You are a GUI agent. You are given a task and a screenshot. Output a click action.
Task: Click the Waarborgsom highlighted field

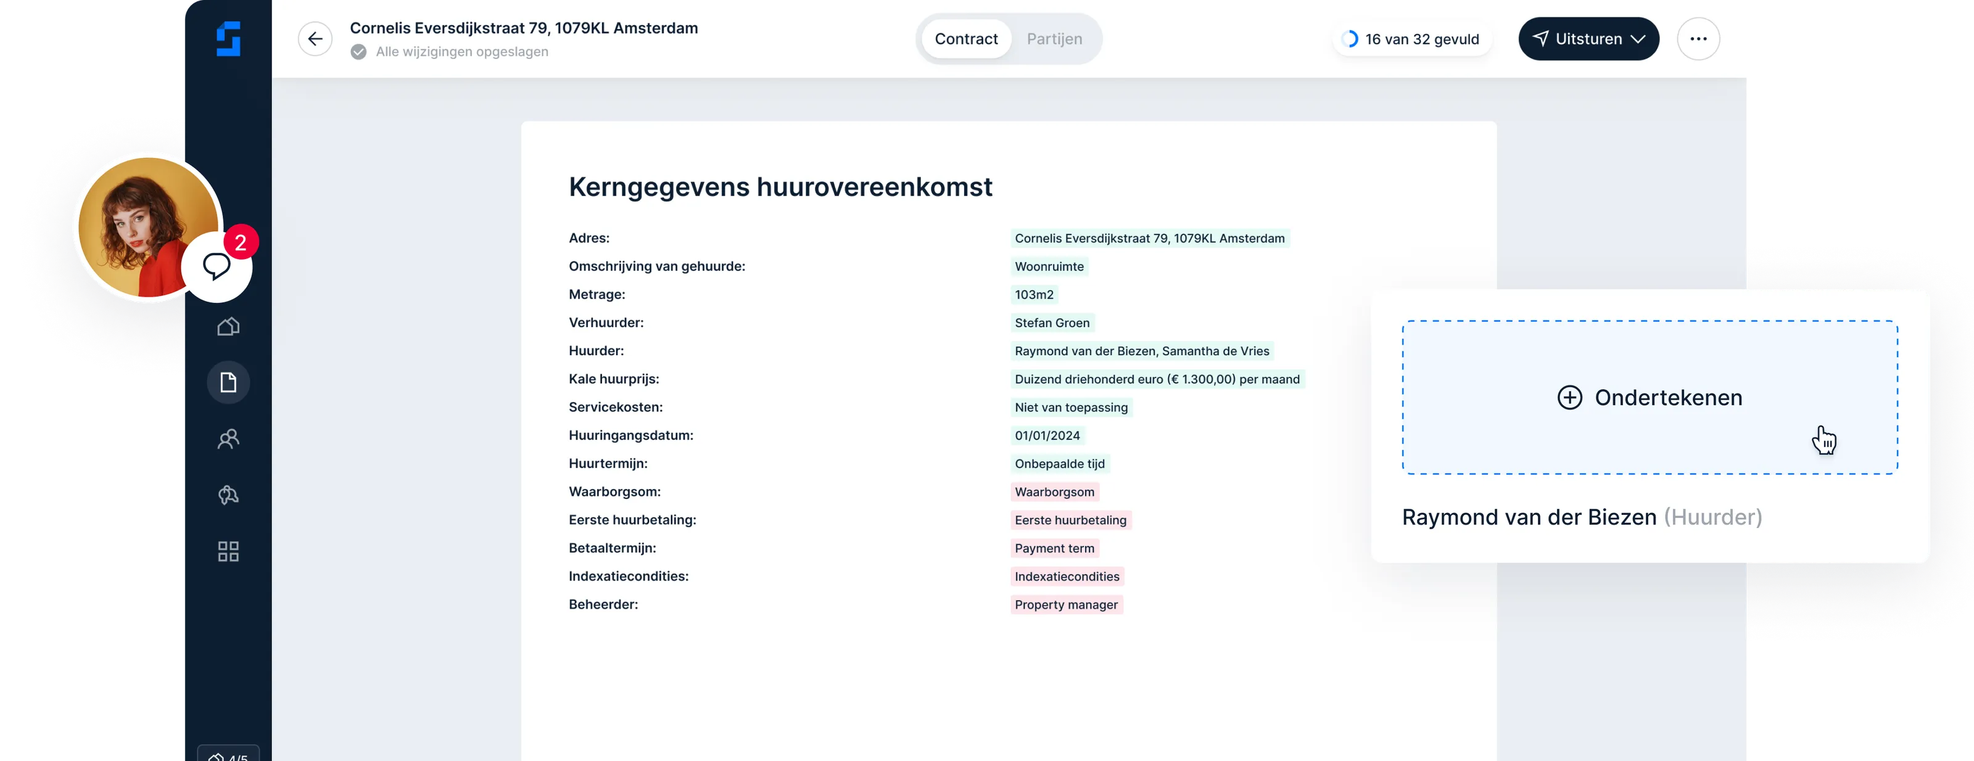click(x=1054, y=492)
